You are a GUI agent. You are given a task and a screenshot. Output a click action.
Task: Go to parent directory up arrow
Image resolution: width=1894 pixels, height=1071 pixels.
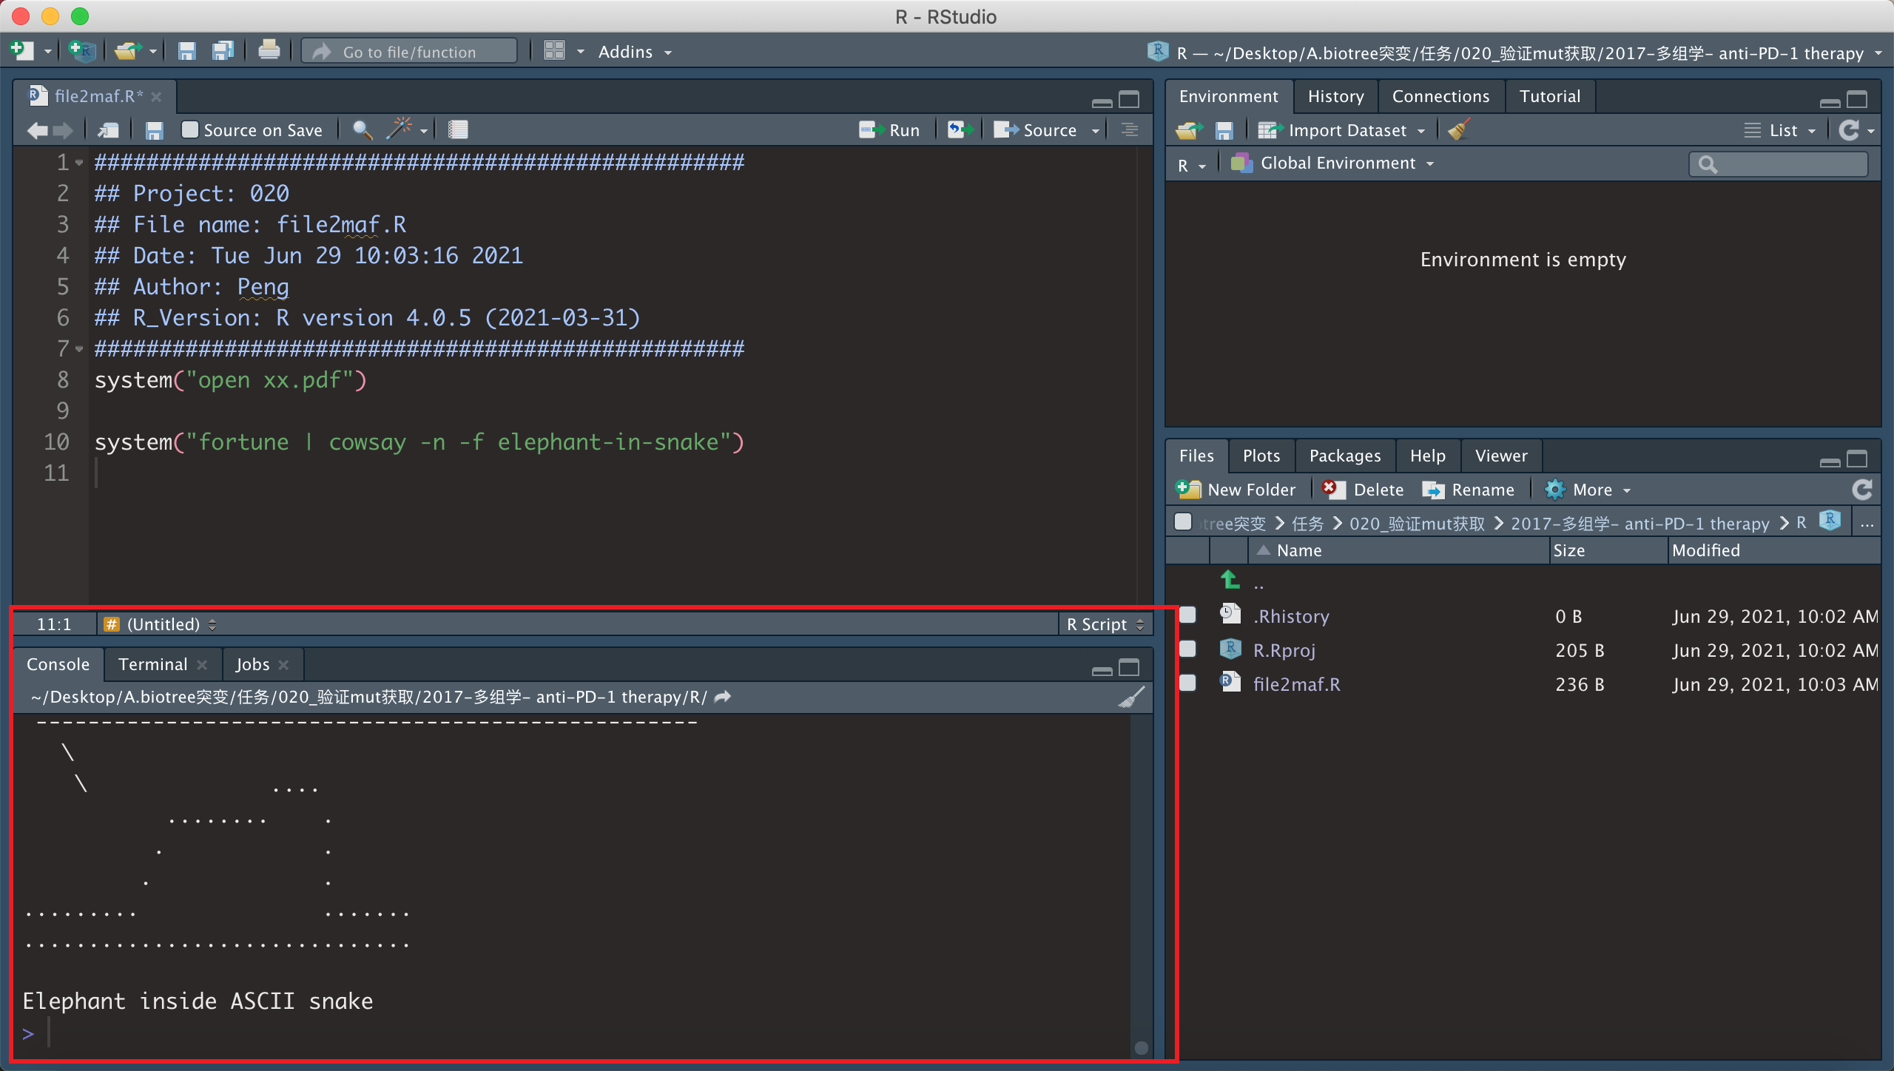[1230, 580]
